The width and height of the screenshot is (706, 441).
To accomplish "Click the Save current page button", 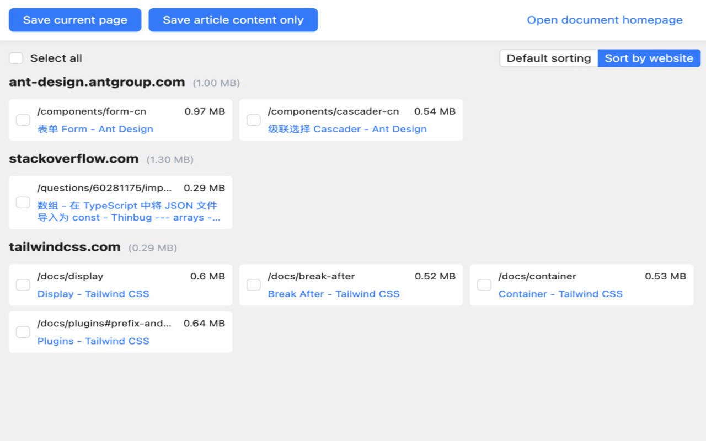I will click(75, 20).
